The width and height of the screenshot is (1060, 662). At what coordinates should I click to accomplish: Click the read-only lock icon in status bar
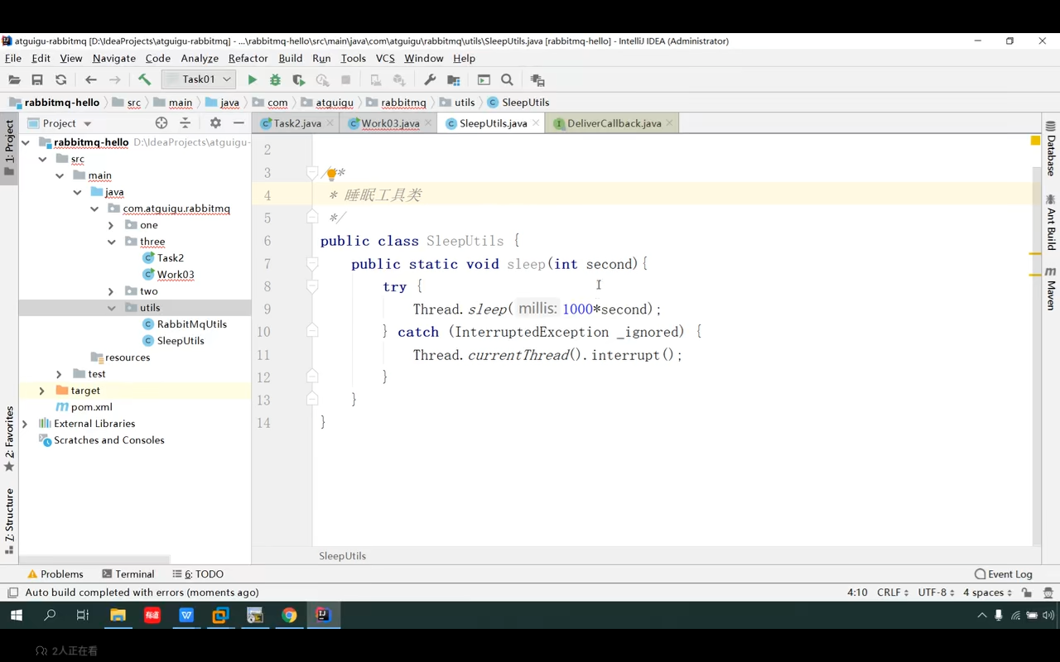pyautogui.click(x=1027, y=592)
